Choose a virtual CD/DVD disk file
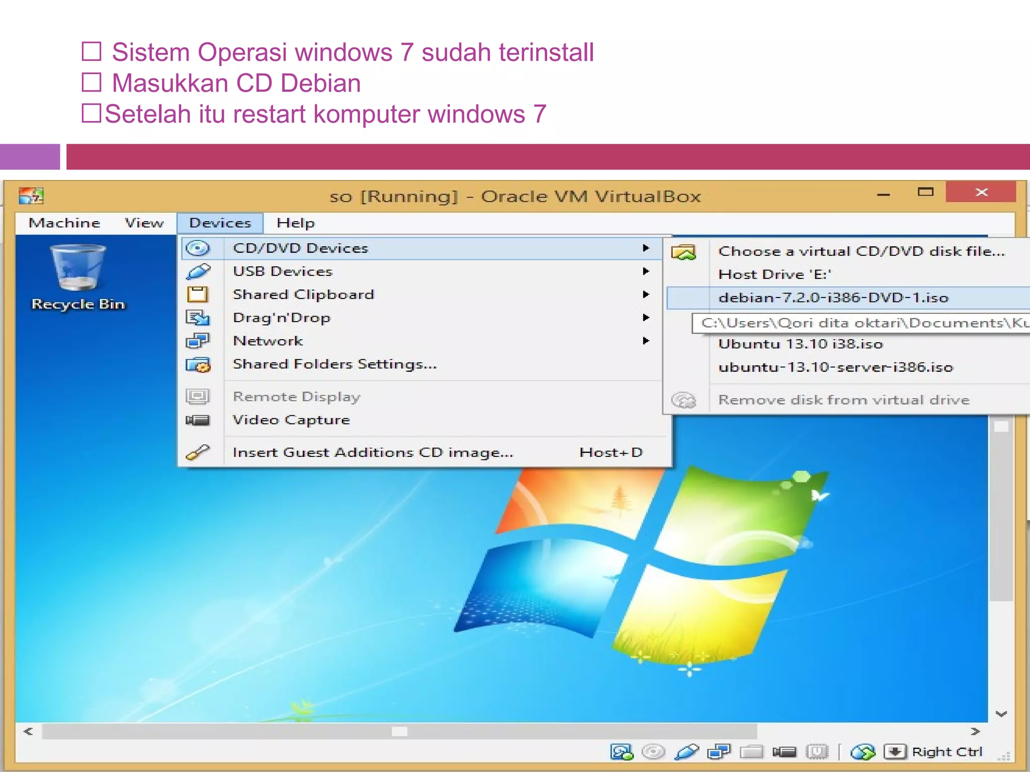 [x=861, y=251]
